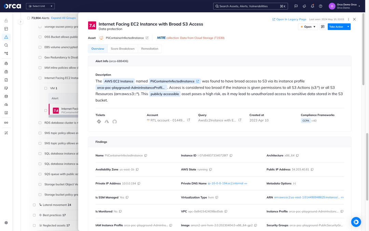Switch to the Overview tab

(98, 49)
